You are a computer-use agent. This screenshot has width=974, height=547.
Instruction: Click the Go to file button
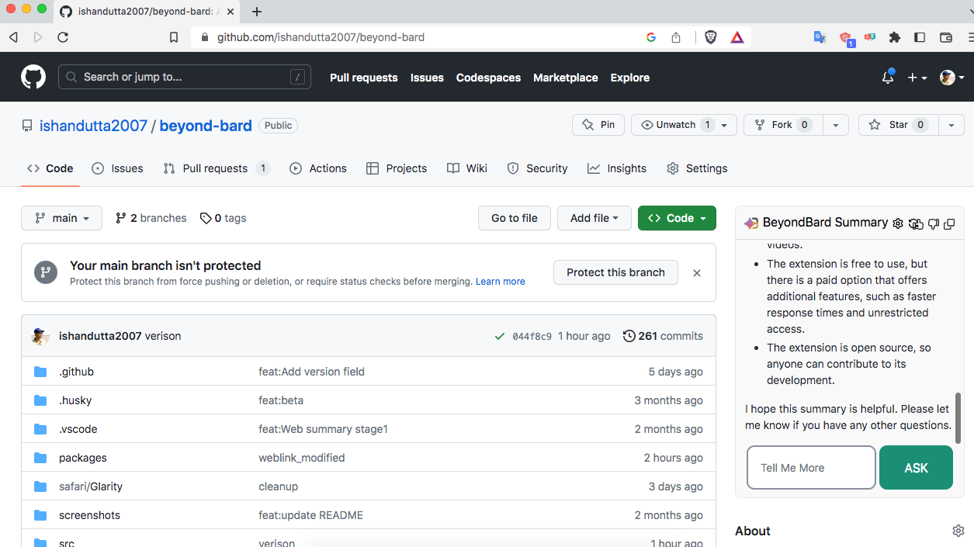click(x=515, y=218)
